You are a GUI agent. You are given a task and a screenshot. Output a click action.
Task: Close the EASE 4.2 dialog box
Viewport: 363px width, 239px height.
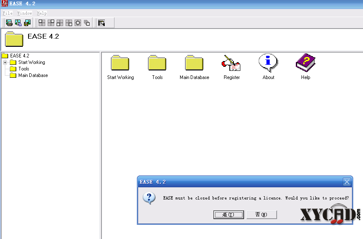pyautogui.click(x=347, y=182)
